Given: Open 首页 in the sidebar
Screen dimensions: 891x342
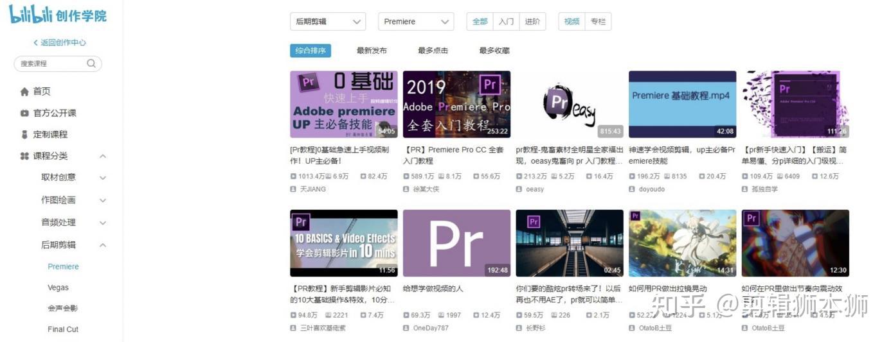Looking at the screenshot, I should 42,92.
